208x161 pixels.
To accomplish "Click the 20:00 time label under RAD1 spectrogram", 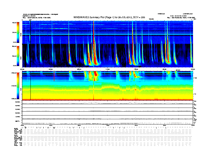I will [164, 69].
